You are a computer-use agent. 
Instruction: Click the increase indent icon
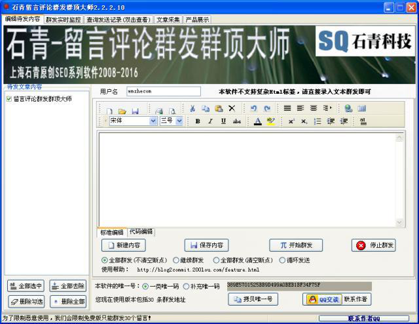coord(344,121)
